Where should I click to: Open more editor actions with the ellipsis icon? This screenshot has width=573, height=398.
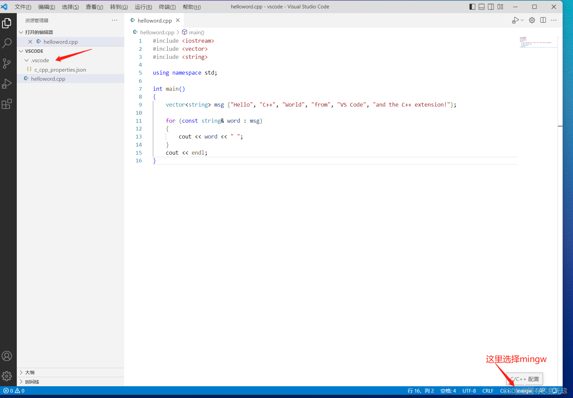pos(554,20)
